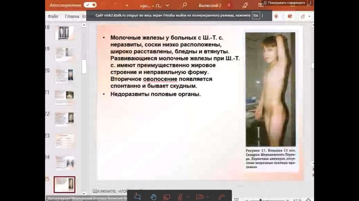The height and width of the screenshot is (201, 359).
Task: Click the pen icon in title bar
Action: (x=245, y=6)
